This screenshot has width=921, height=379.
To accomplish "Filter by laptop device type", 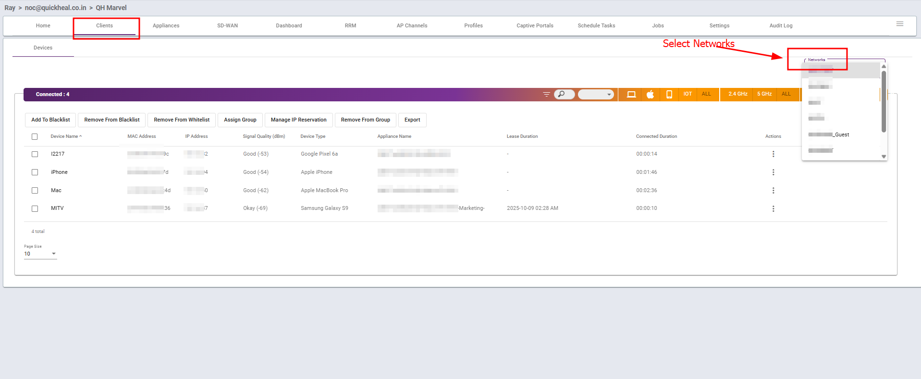I will pyautogui.click(x=631, y=94).
